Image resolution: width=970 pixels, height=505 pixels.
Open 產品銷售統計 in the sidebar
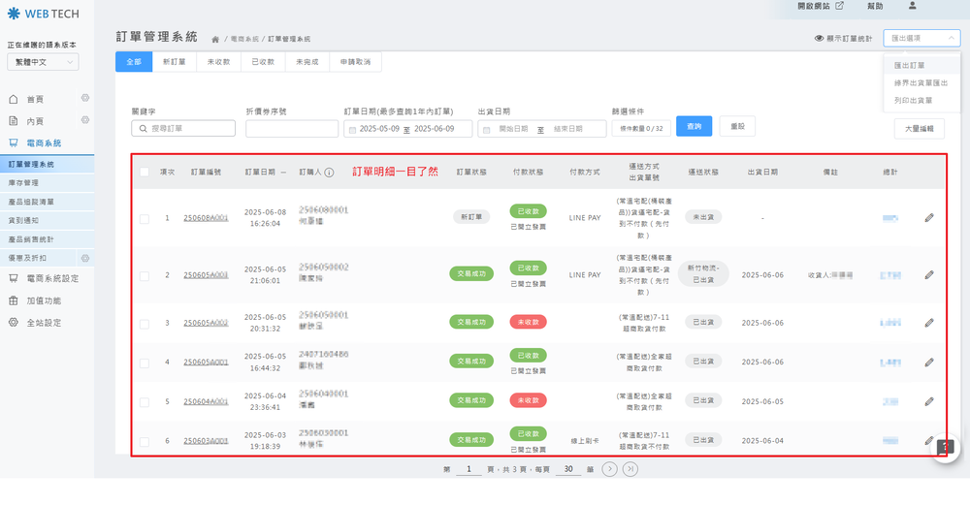[47, 239]
